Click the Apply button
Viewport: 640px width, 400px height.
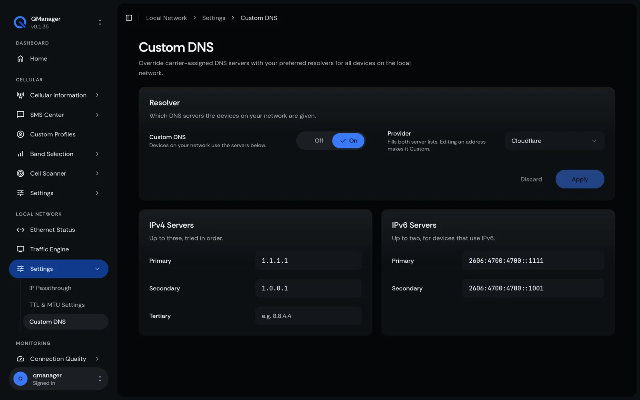pyautogui.click(x=580, y=179)
